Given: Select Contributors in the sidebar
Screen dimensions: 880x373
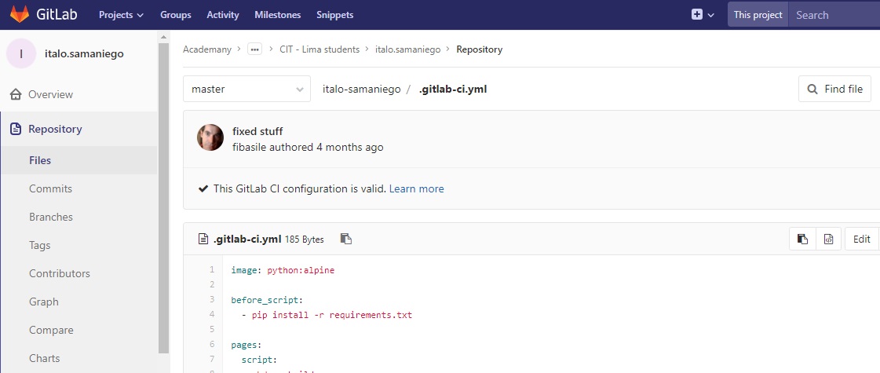Looking at the screenshot, I should click(x=60, y=273).
